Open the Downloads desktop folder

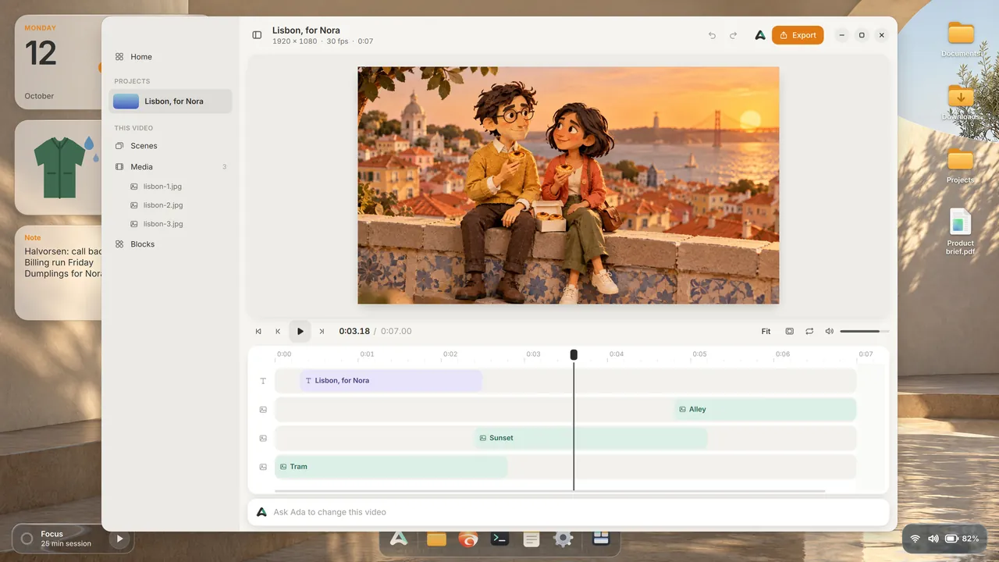(x=961, y=102)
